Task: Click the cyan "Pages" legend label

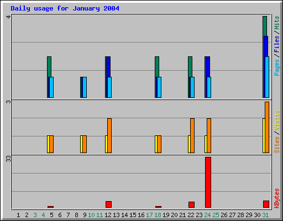Action: point(276,67)
